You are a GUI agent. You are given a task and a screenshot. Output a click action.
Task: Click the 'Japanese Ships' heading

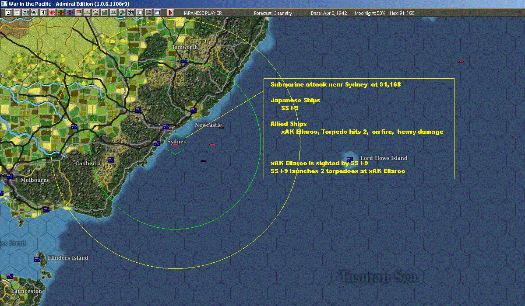[x=295, y=101]
